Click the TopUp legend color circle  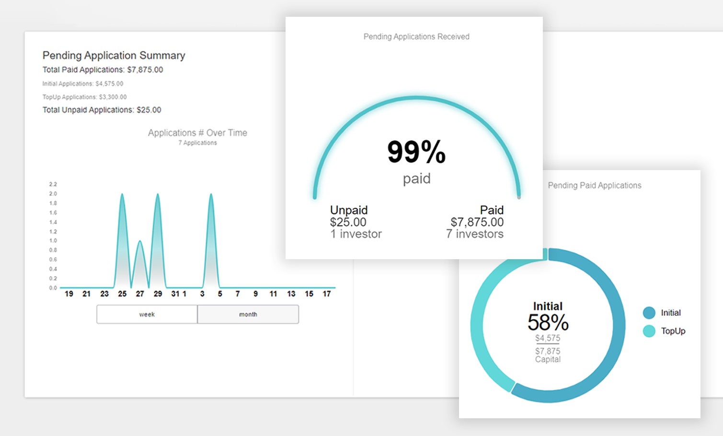(x=649, y=331)
